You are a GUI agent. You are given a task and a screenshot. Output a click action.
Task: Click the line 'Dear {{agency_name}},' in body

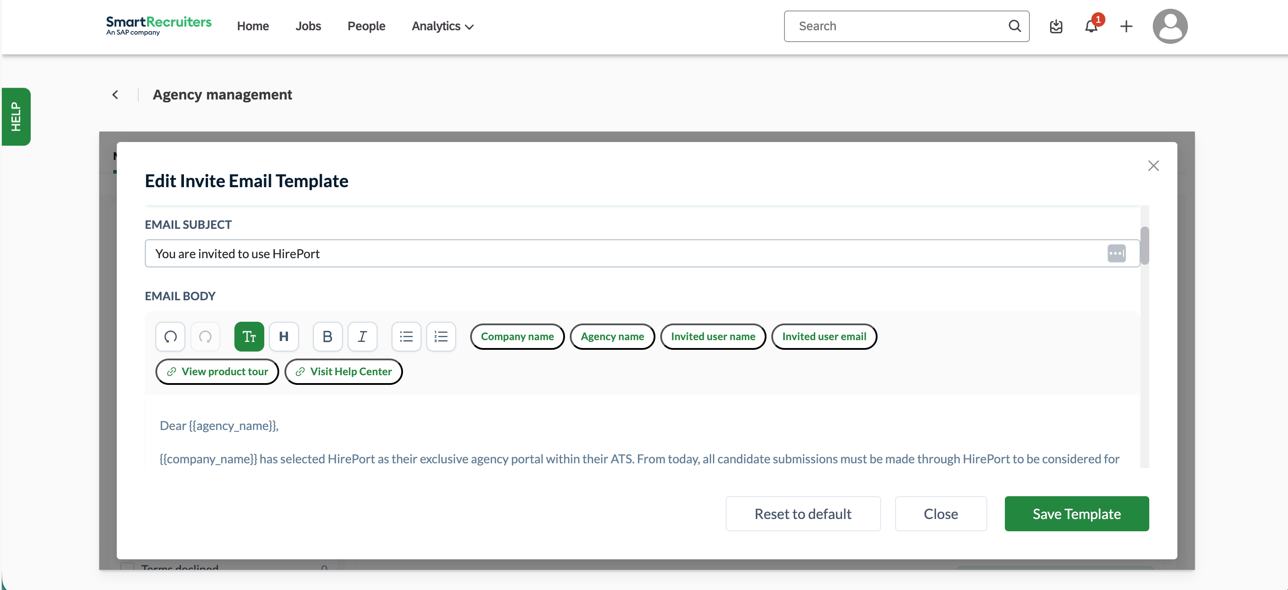pyautogui.click(x=219, y=426)
